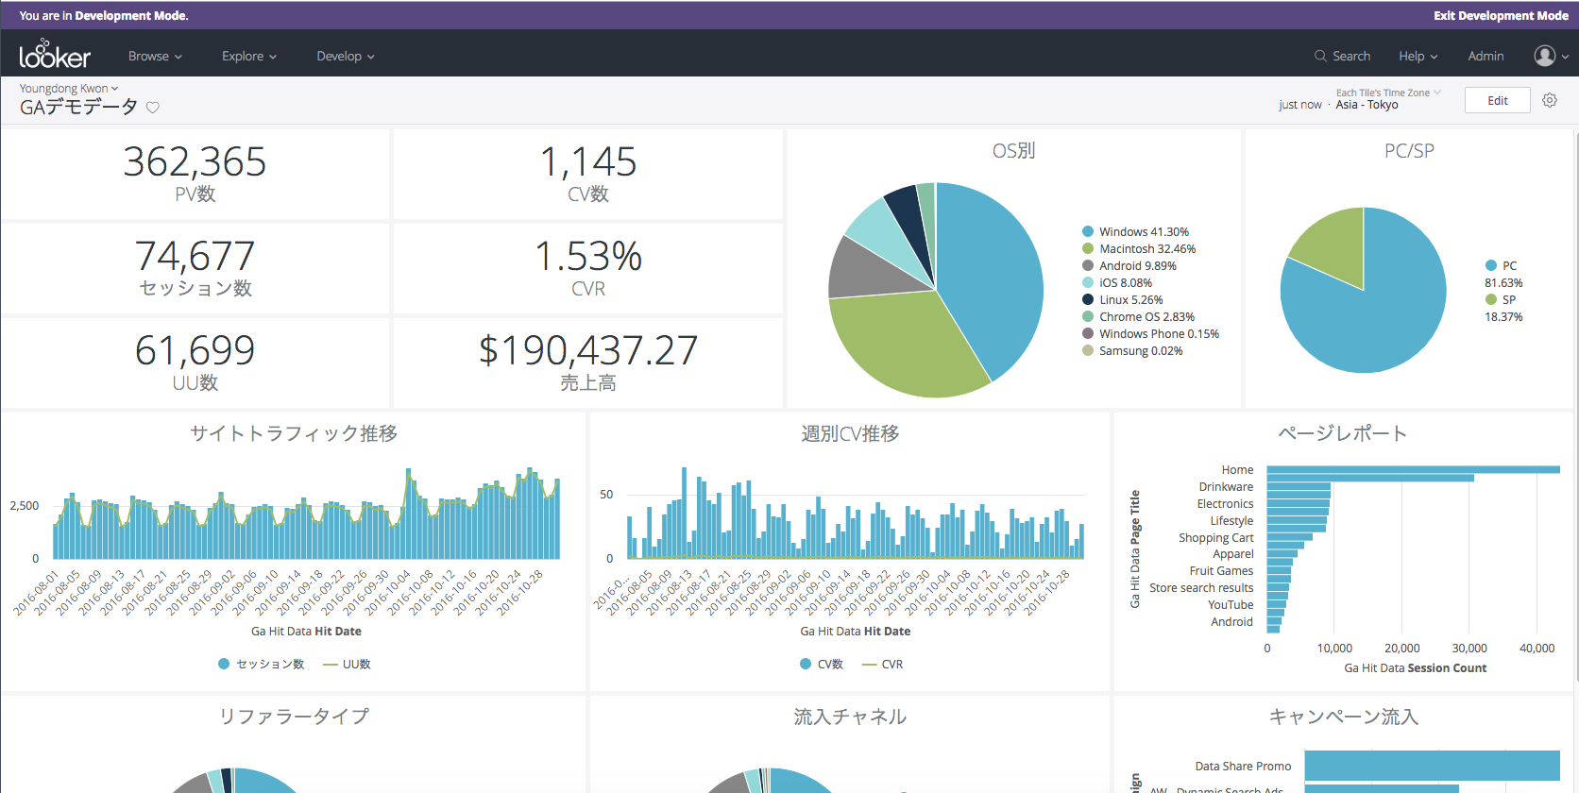The width and height of the screenshot is (1579, 793).
Task: Open the Develop menu
Action: [x=346, y=56]
